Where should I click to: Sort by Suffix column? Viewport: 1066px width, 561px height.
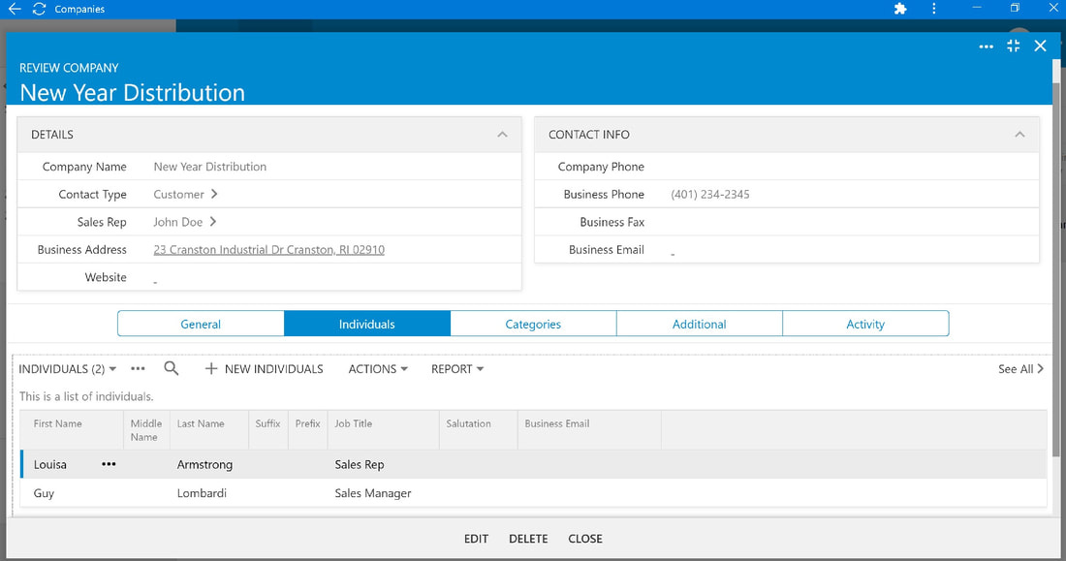tap(267, 423)
